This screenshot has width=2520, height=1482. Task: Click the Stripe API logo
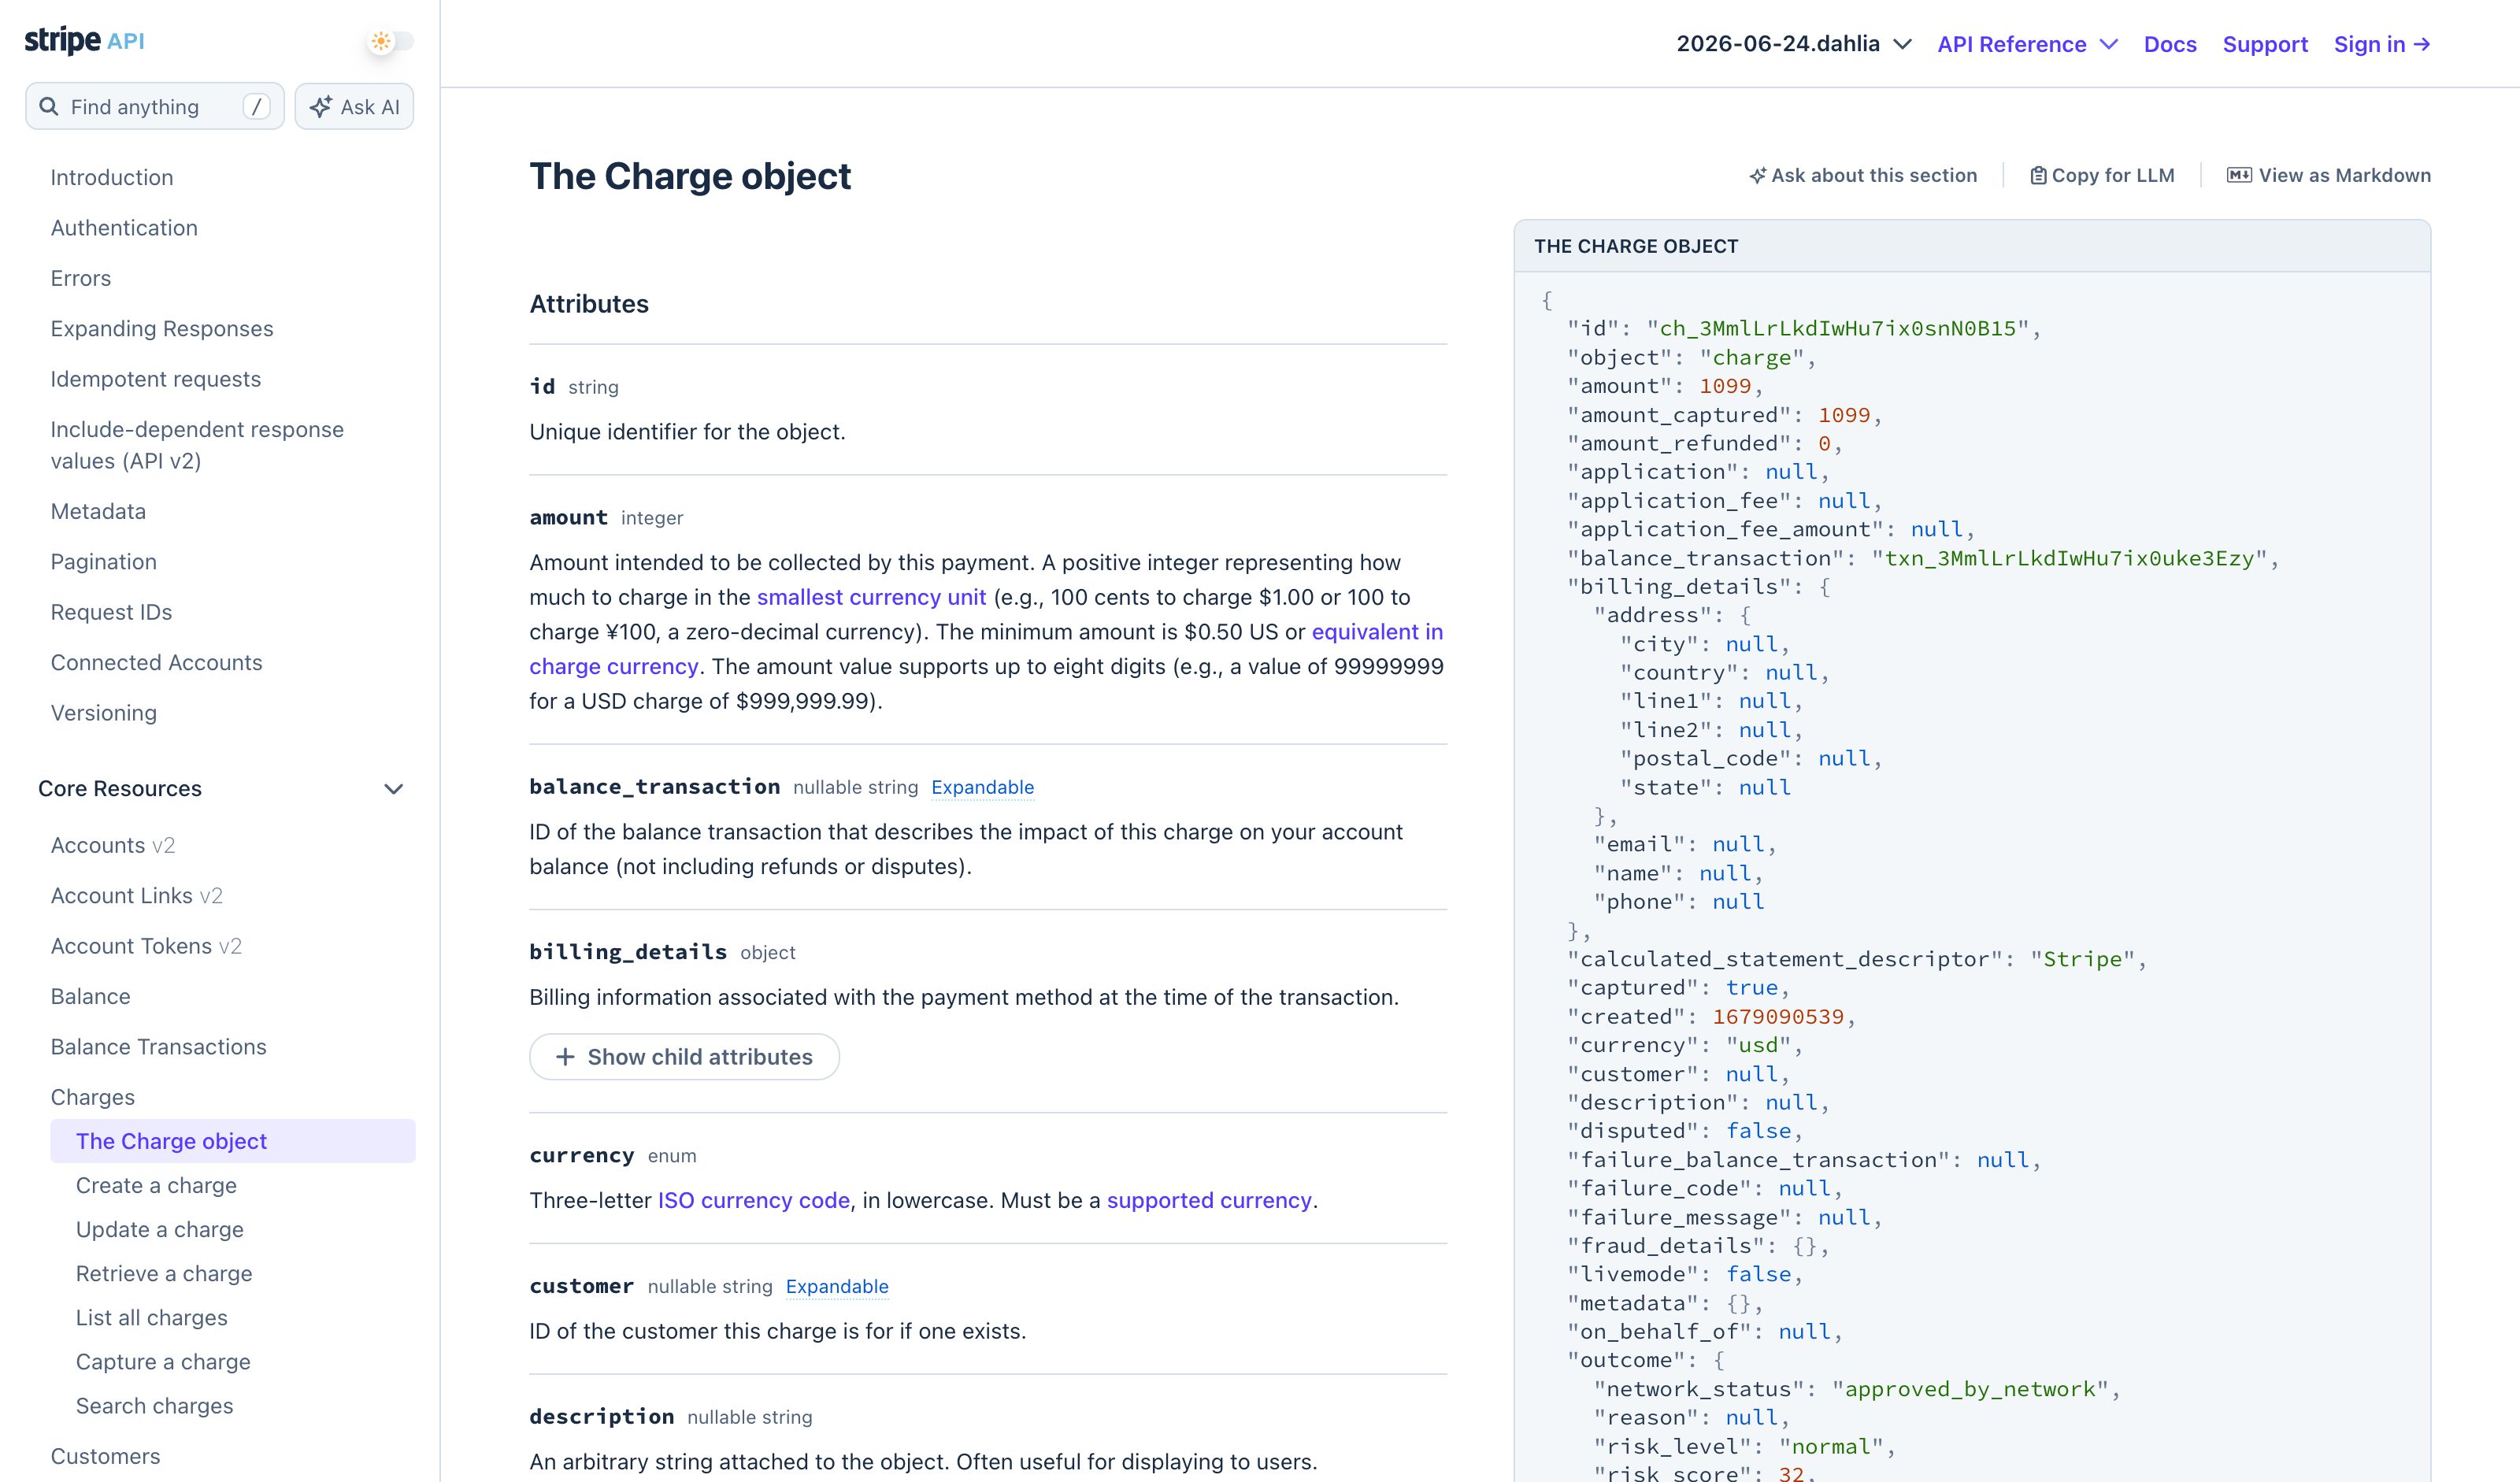(x=84, y=41)
